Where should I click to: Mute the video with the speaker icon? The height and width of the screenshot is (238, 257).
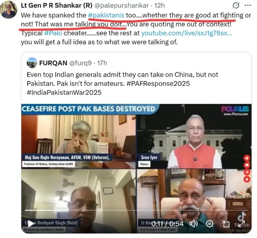193,224
